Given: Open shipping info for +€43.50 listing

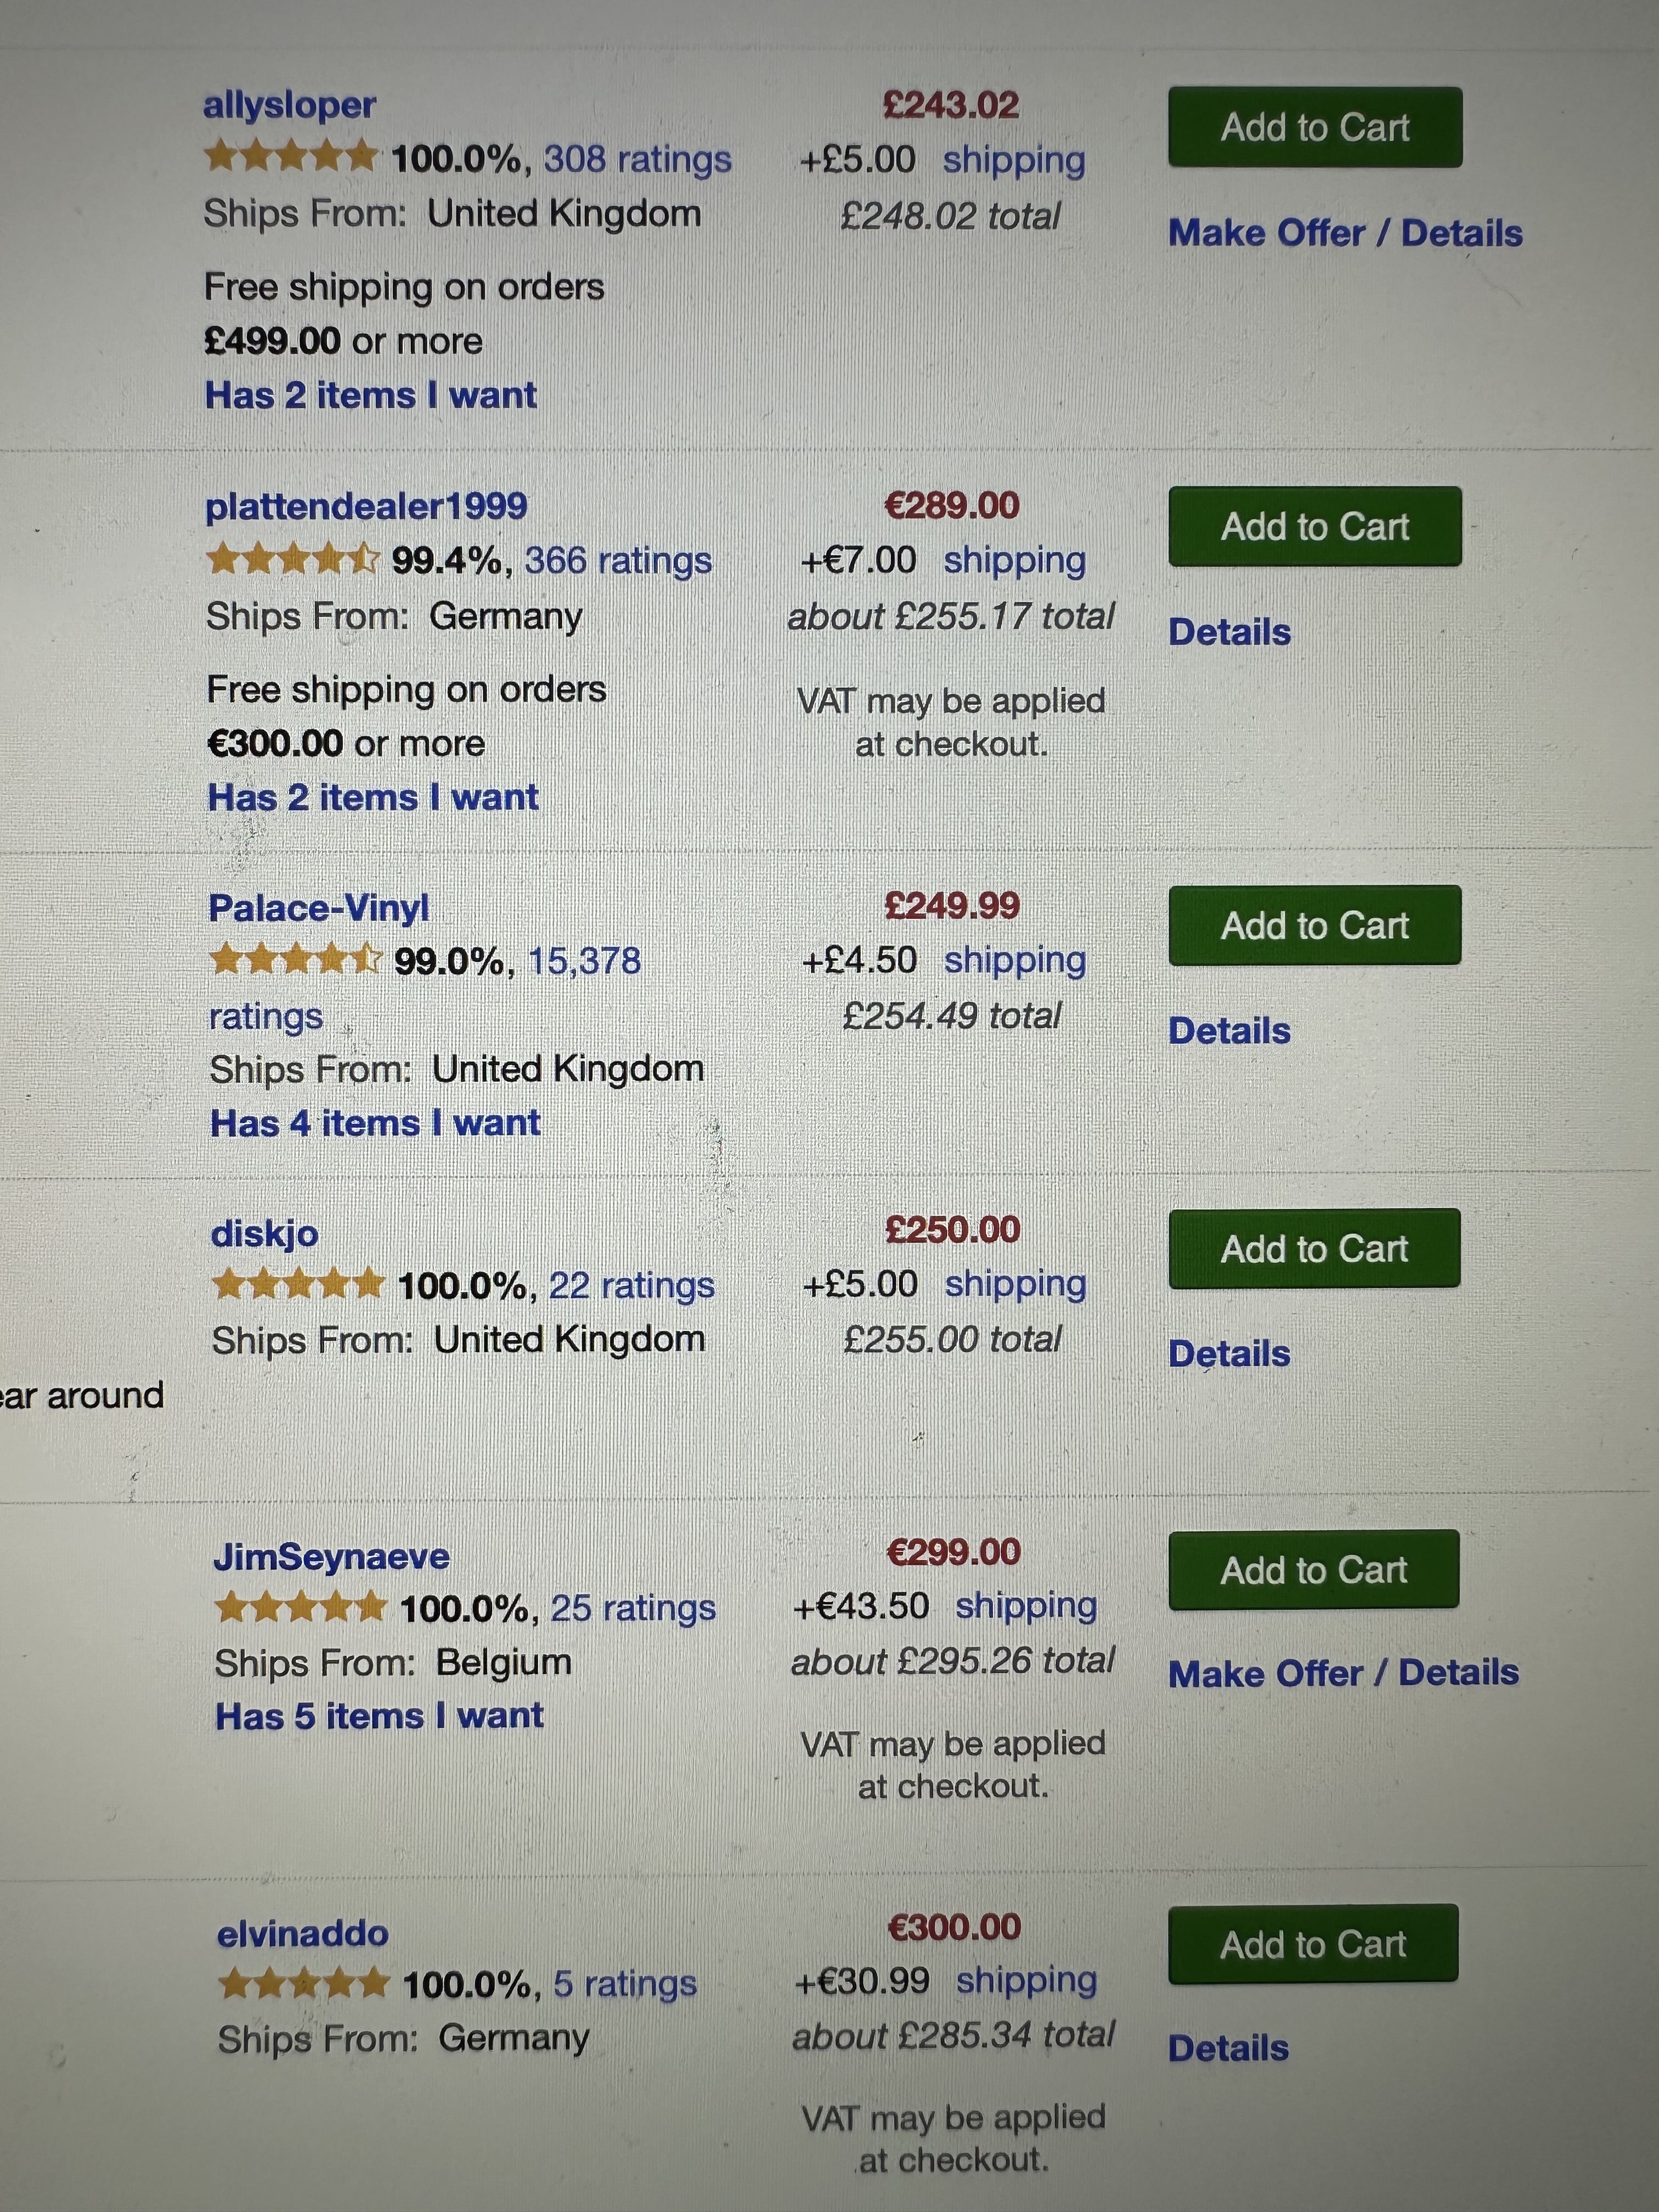Looking at the screenshot, I should coord(1026,1606).
